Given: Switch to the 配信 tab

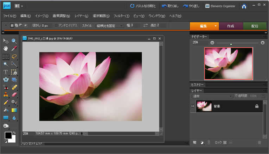Looking at the screenshot, I should coord(255,26).
